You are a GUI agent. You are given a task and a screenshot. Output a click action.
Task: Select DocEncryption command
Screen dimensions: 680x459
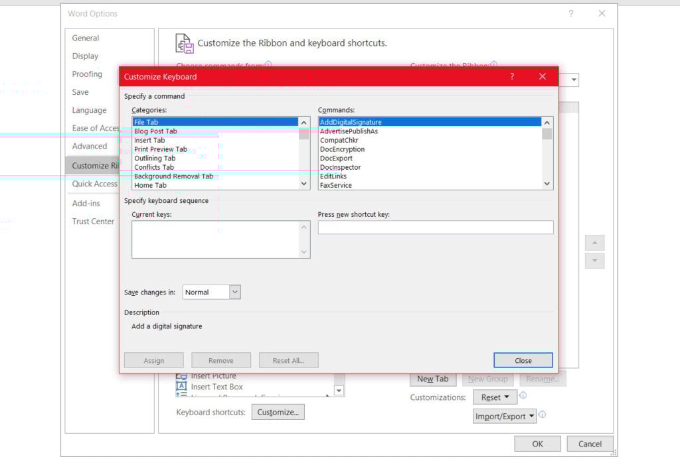pyautogui.click(x=430, y=149)
